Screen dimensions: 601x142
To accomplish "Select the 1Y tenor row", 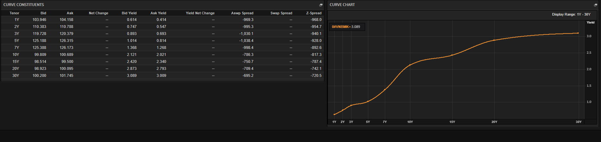I will click(17, 20).
